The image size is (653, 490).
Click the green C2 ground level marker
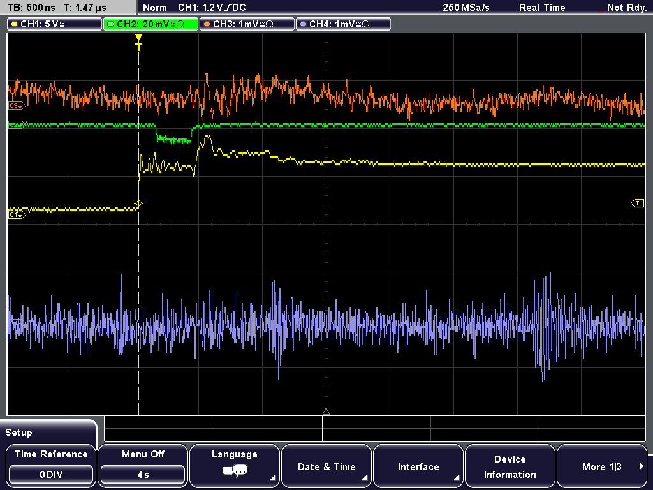(16, 124)
